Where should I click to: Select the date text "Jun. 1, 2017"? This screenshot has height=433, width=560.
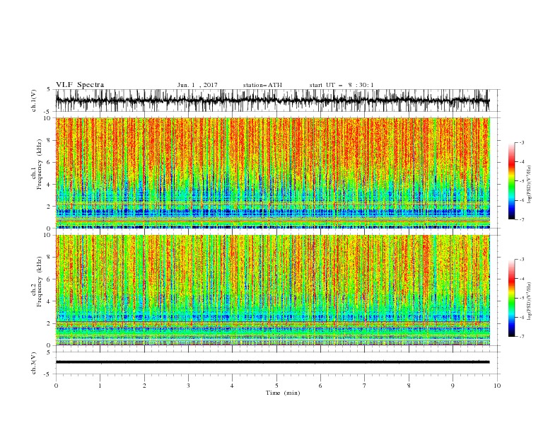coord(197,85)
